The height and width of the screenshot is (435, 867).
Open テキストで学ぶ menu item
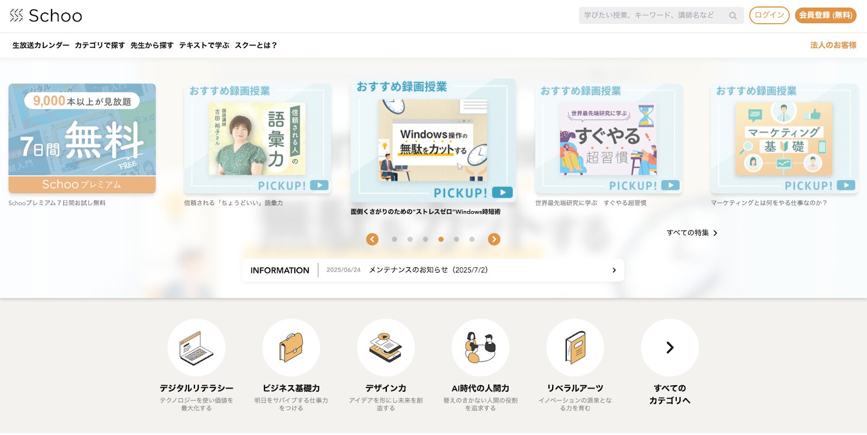[204, 45]
